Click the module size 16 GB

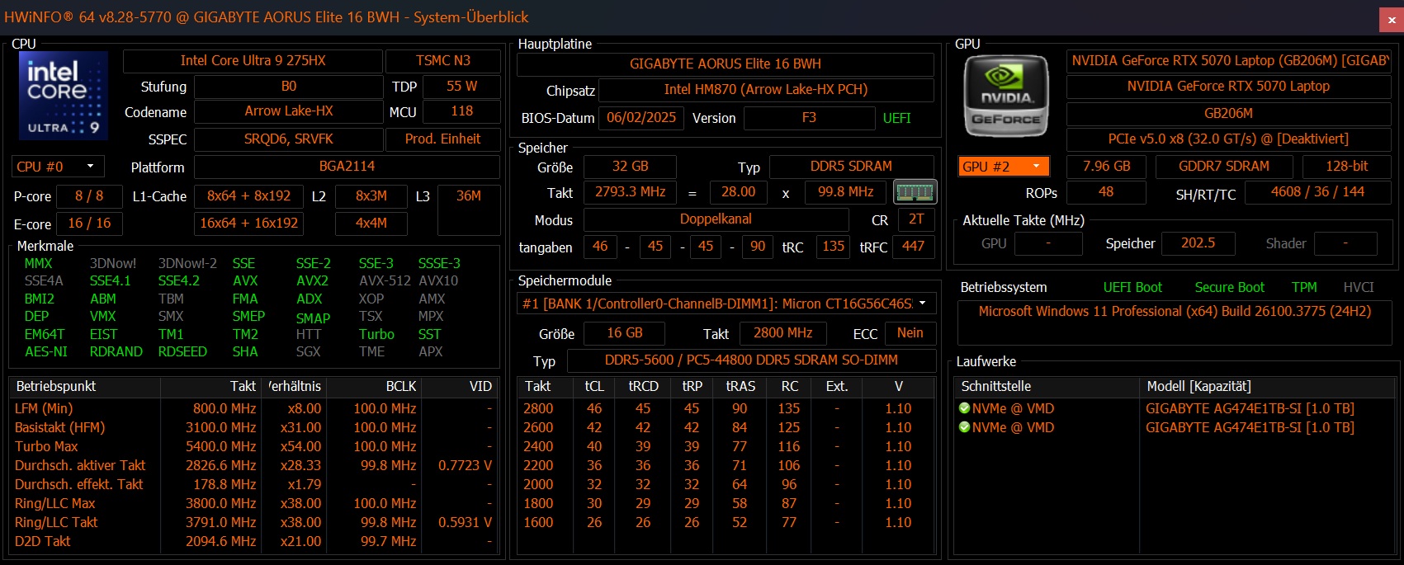(624, 333)
